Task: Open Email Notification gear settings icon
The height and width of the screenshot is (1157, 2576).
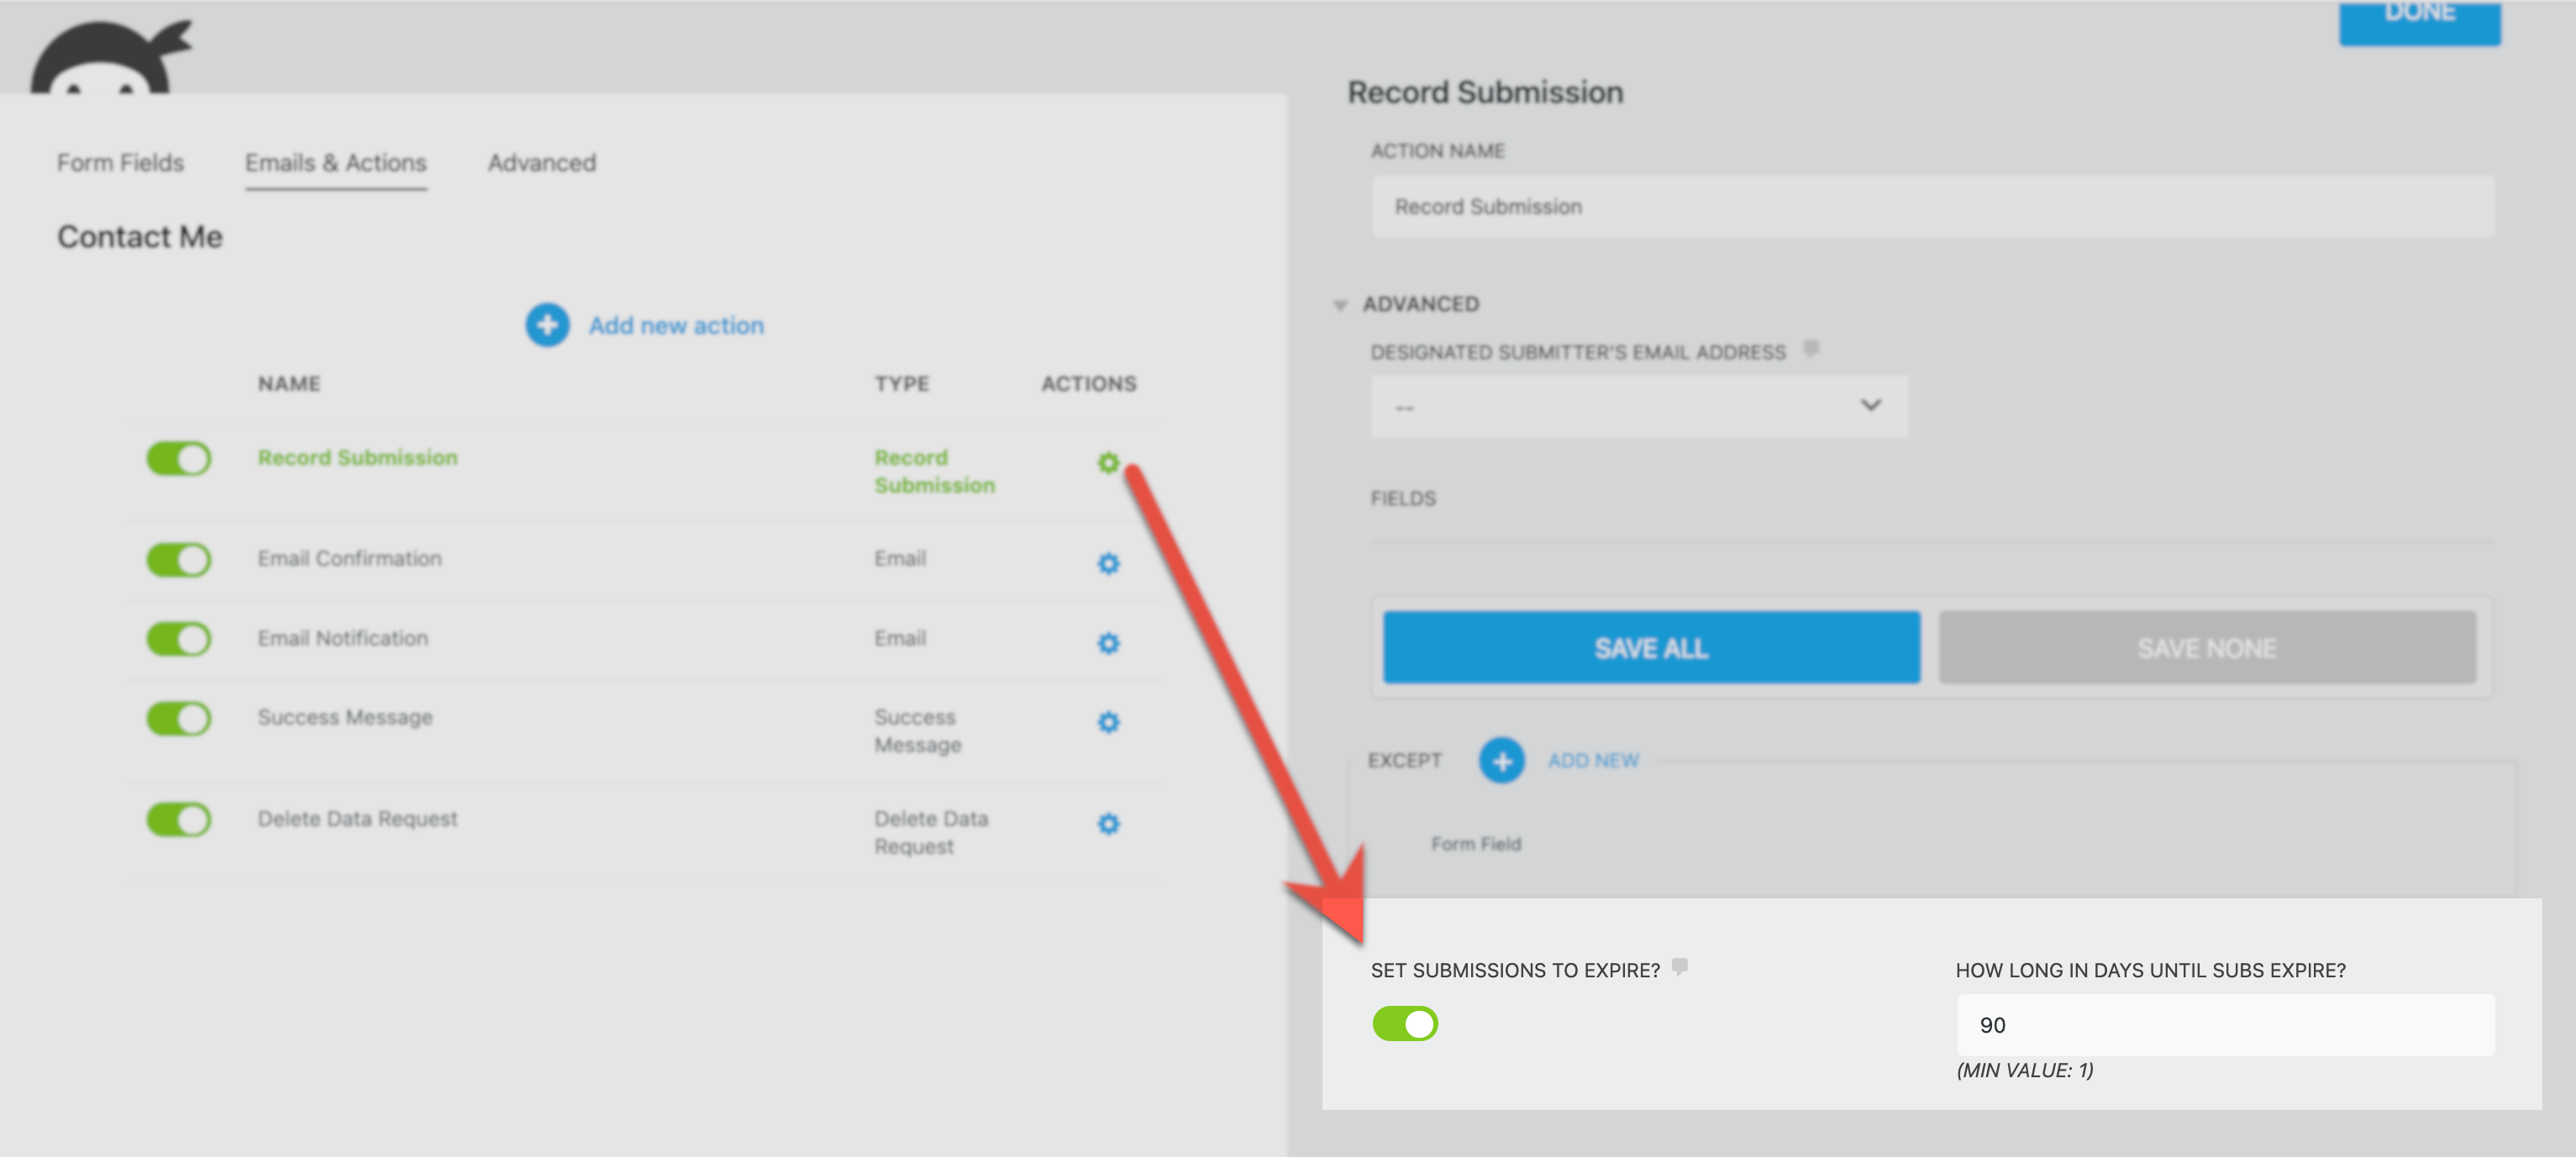Action: pyautogui.click(x=1108, y=642)
